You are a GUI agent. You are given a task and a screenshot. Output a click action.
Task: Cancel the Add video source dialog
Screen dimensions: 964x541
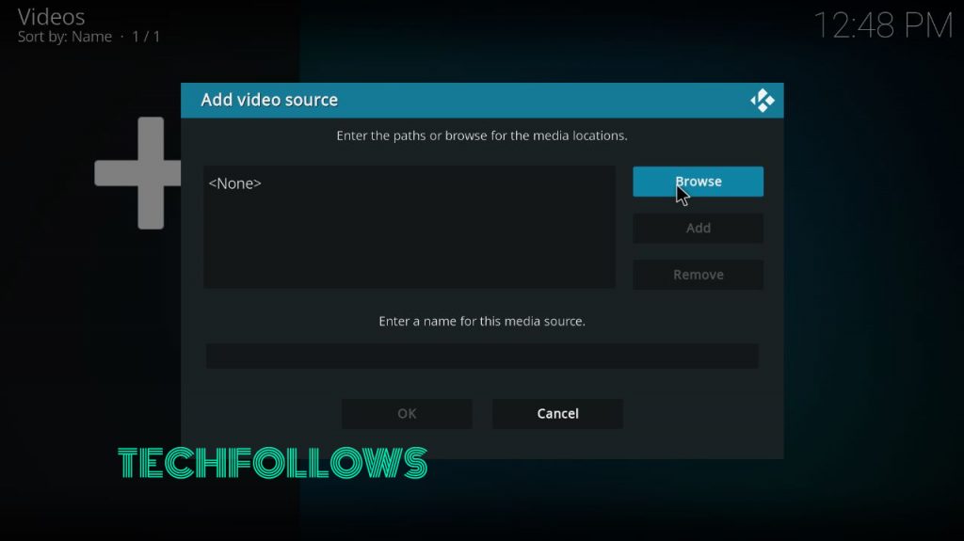pos(557,414)
